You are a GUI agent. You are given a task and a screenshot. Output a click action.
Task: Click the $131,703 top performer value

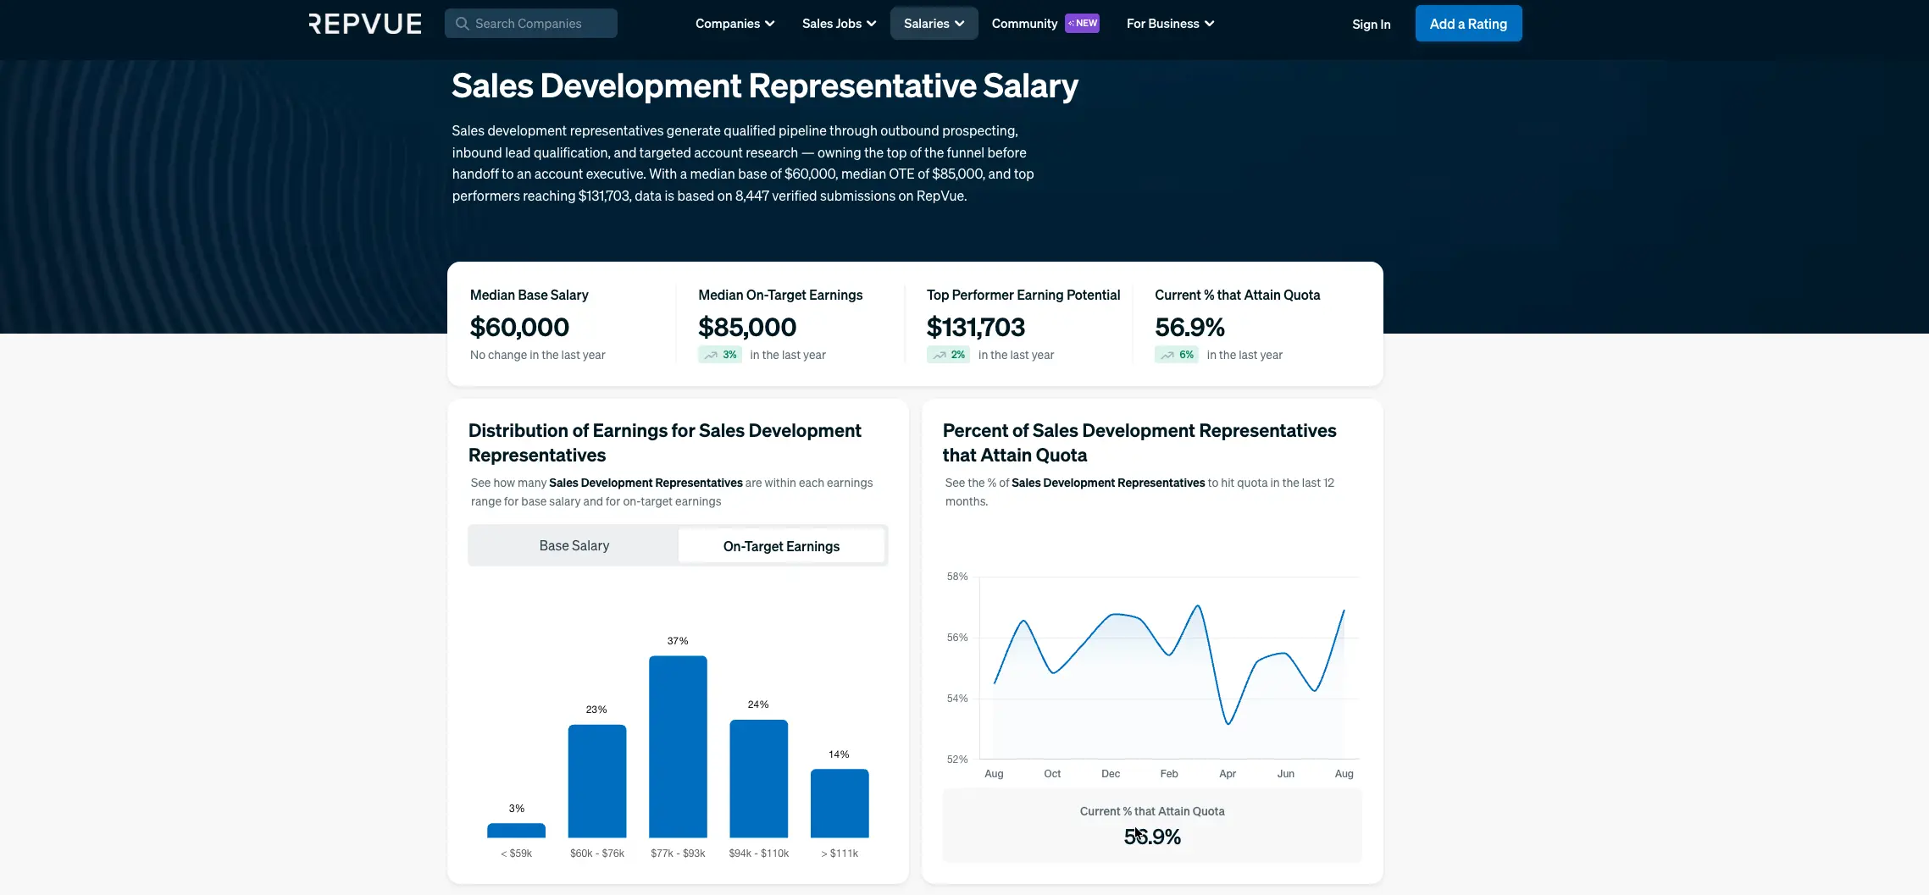pyautogui.click(x=976, y=327)
